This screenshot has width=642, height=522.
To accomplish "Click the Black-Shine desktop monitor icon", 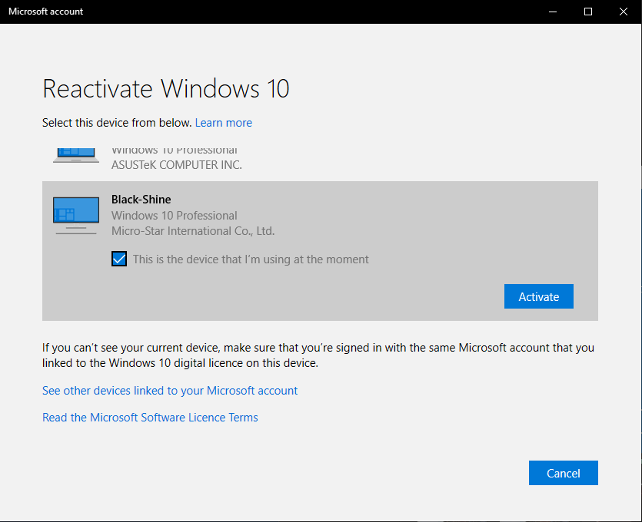I will [x=76, y=216].
